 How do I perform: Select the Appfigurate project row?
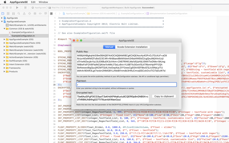click(x=24, y=18)
